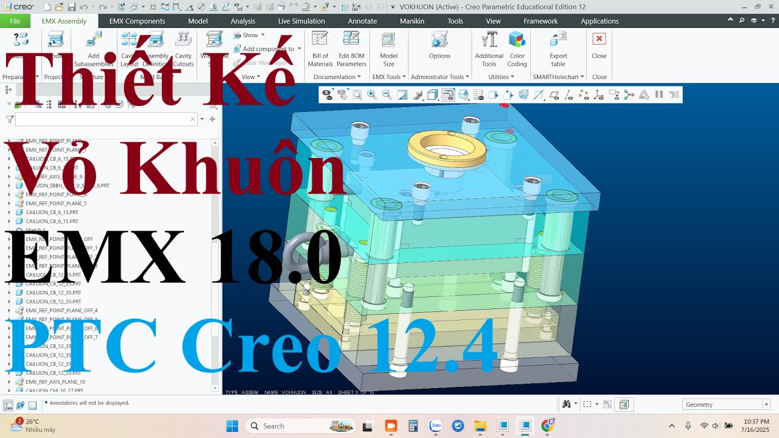The image size is (779, 438).
Task: Launch Additional Tools utility
Action: [x=489, y=49]
